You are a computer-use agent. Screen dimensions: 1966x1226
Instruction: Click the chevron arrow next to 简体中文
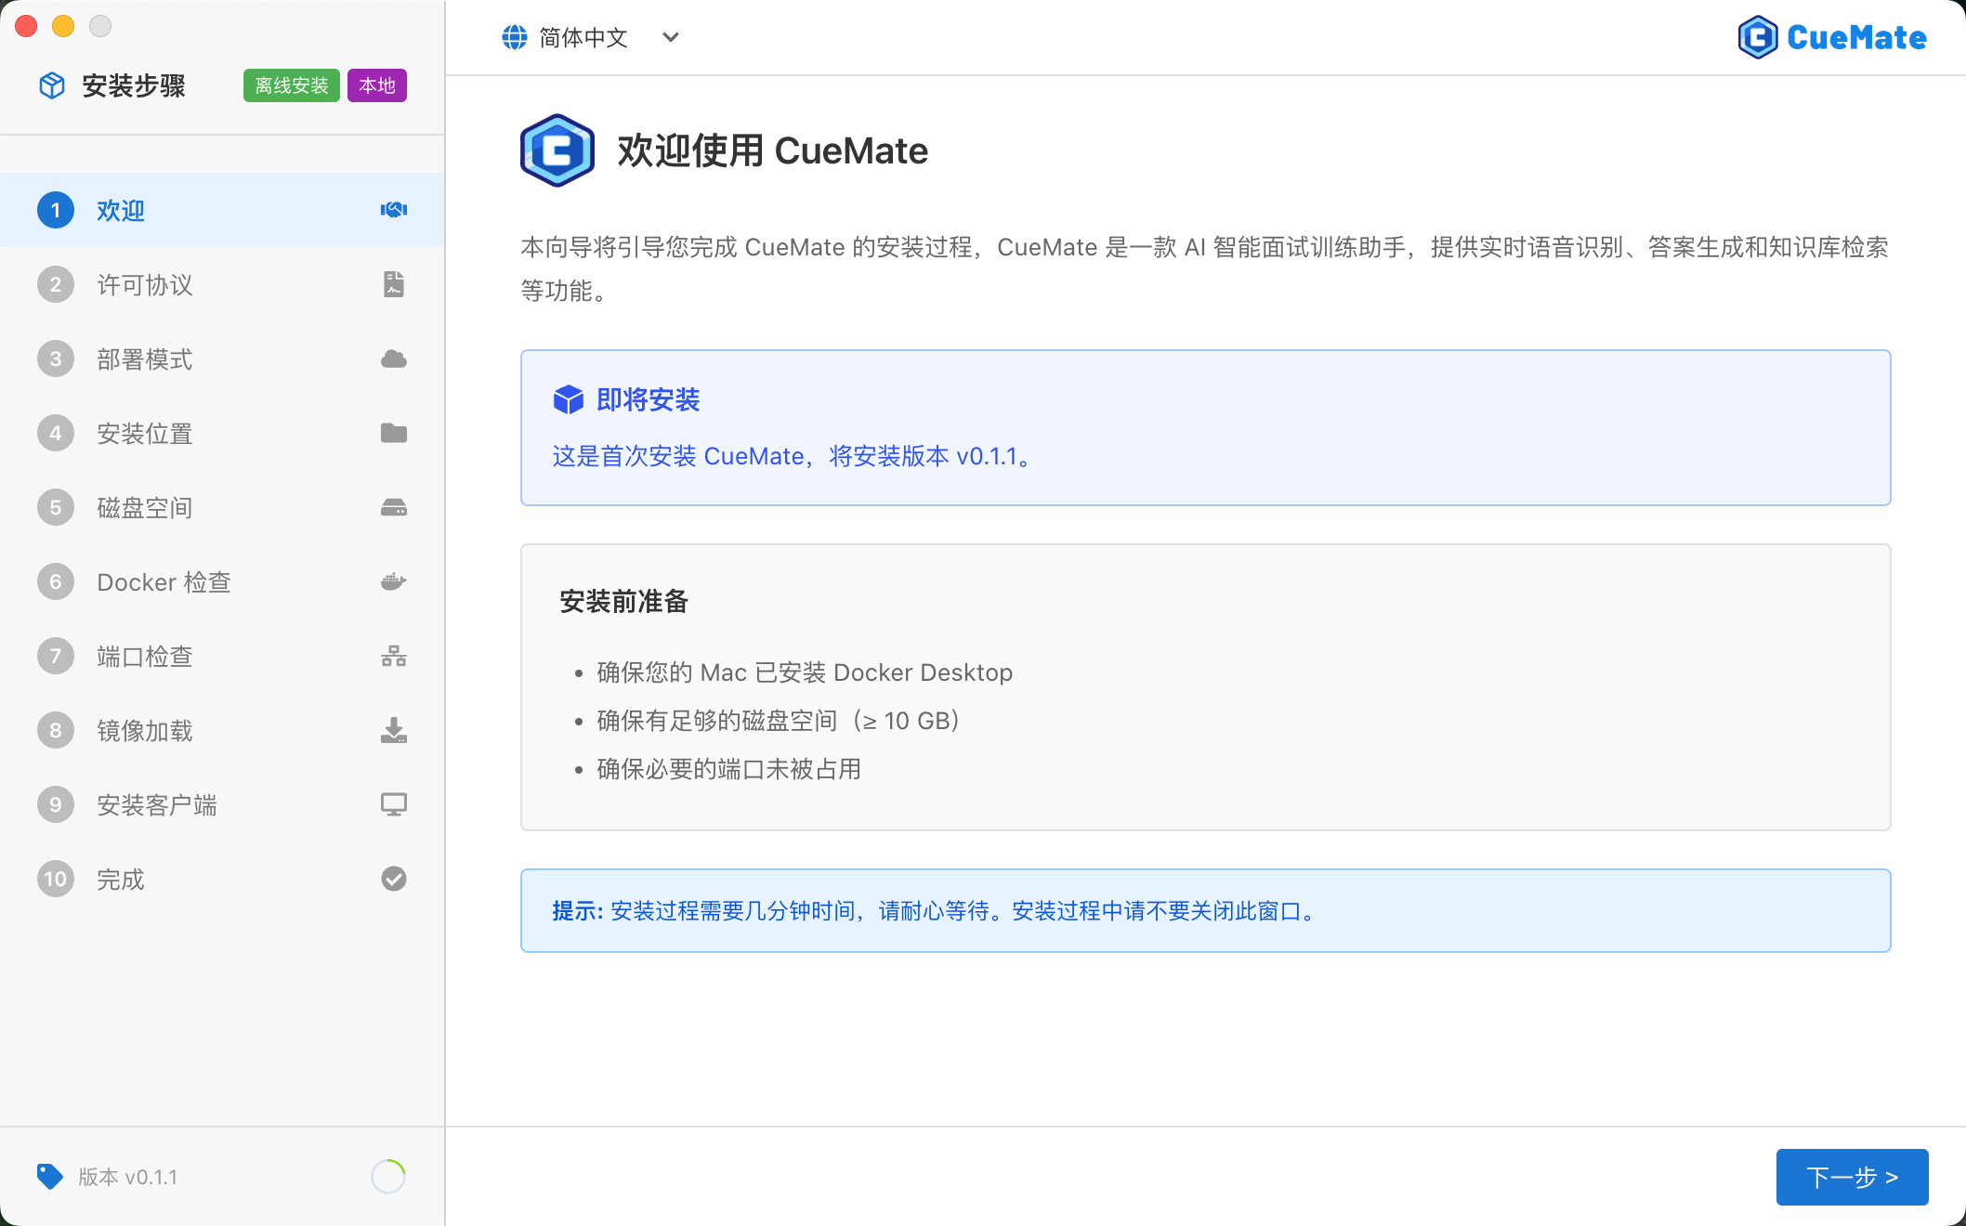point(670,37)
